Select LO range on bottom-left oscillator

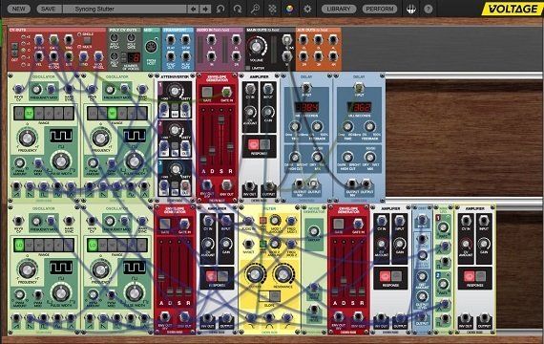click(19, 245)
